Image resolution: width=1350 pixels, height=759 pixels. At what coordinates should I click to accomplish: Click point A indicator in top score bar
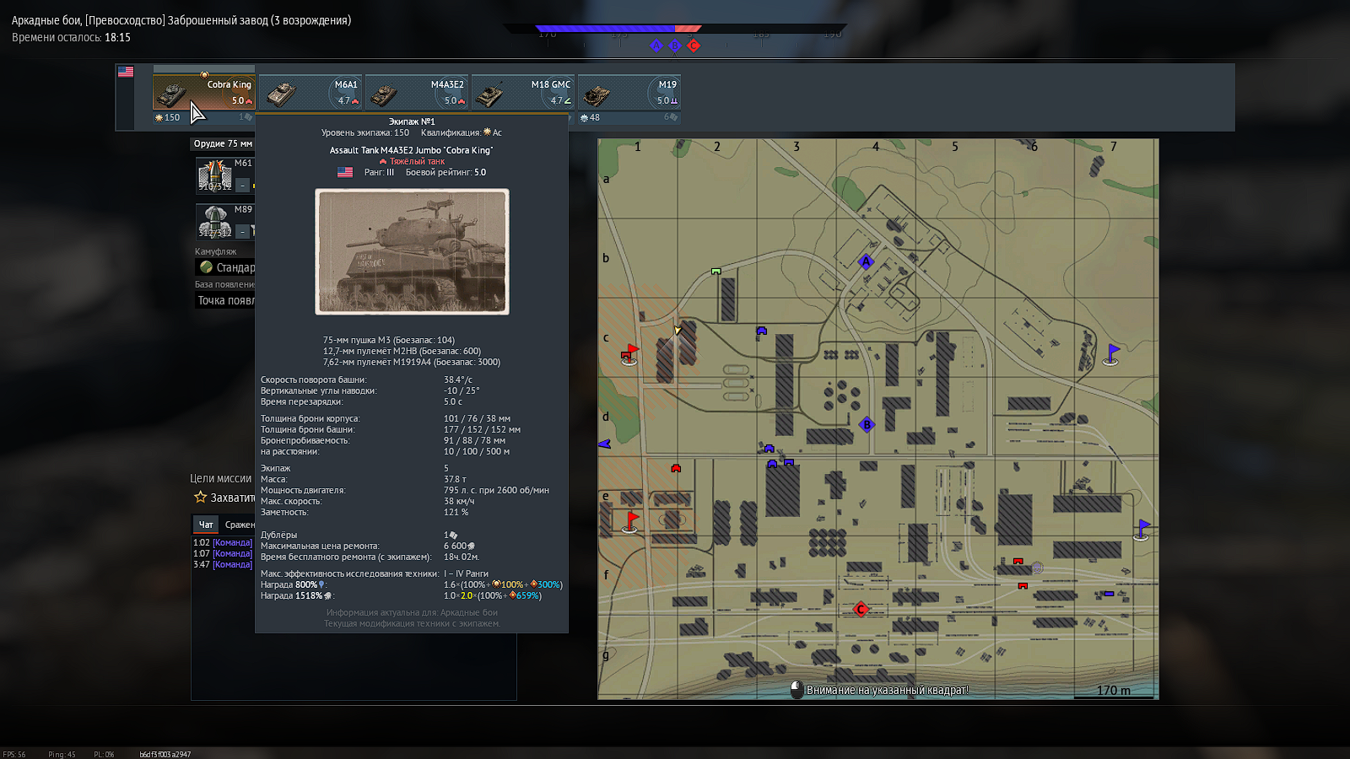pos(656,46)
